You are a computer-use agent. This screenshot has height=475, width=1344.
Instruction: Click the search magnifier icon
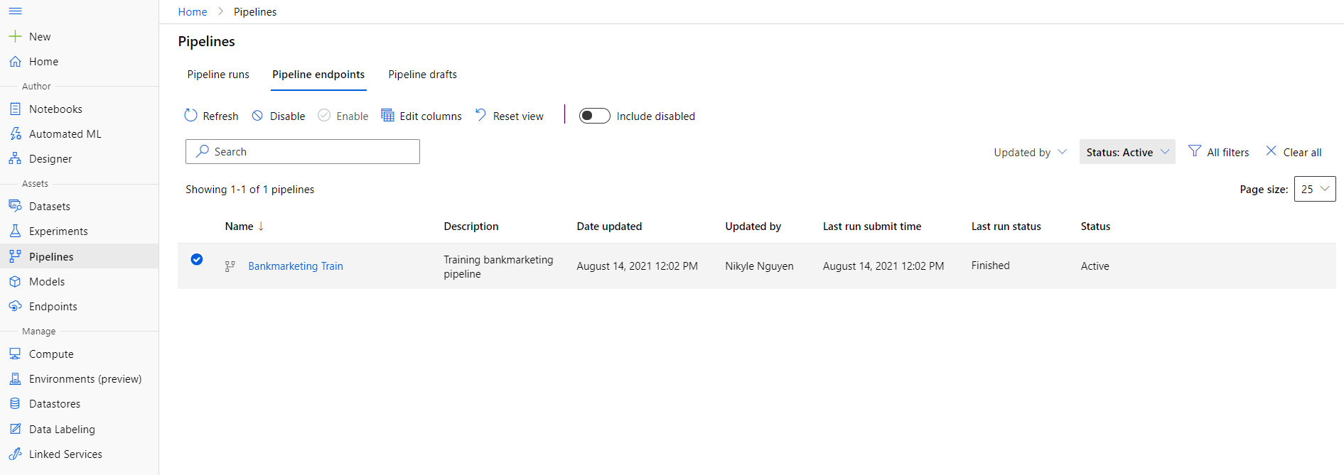coord(203,151)
